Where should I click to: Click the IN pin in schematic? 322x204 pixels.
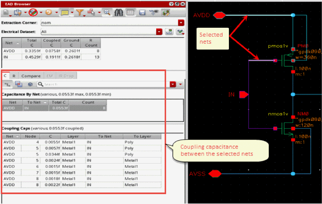pyautogui.click(x=244, y=94)
